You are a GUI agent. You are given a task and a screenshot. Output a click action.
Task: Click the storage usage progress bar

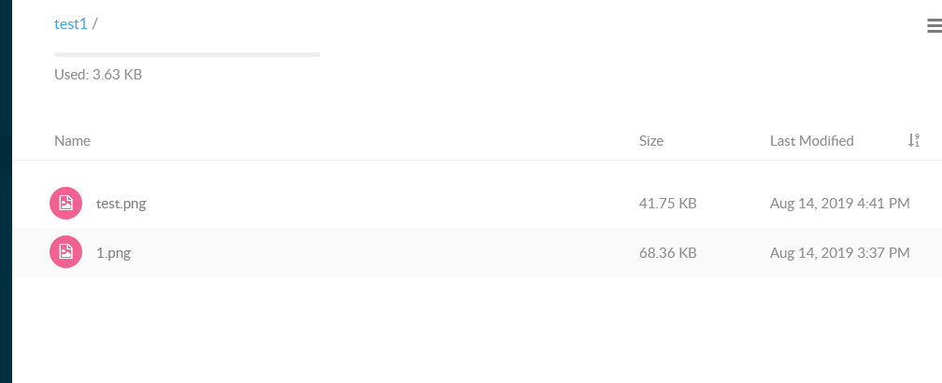pyautogui.click(x=187, y=55)
